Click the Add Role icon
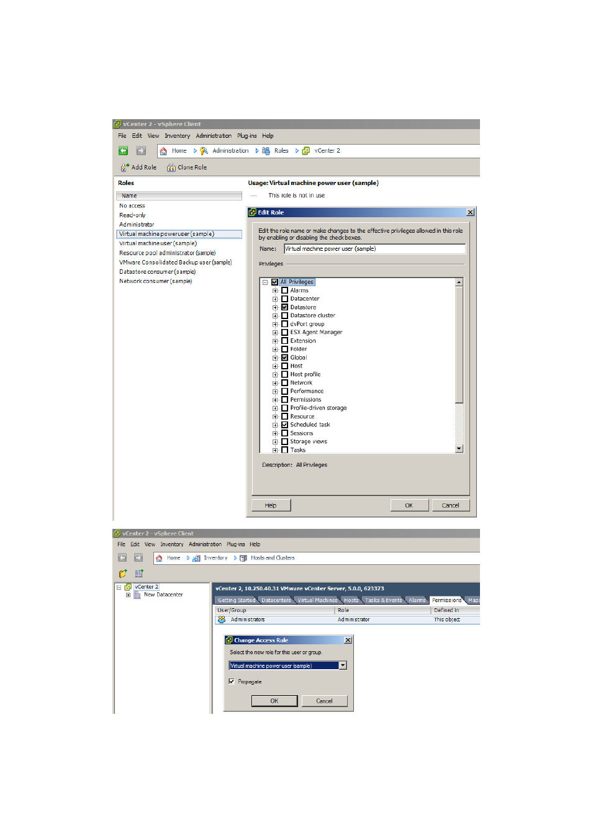The width and height of the screenshot is (593, 838). [x=125, y=168]
